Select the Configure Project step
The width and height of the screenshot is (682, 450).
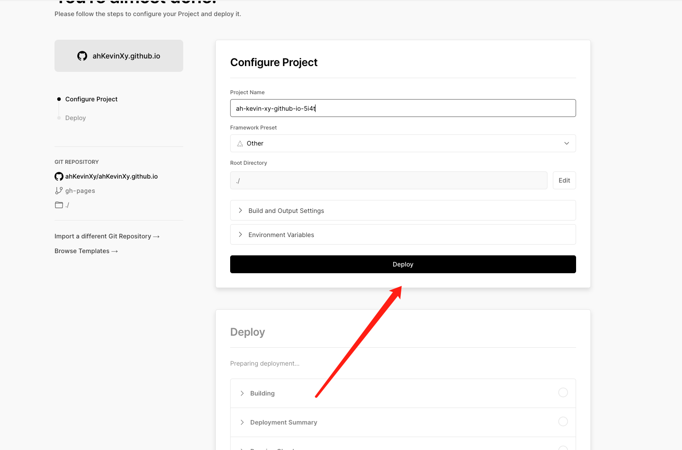(x=91, y=99)
